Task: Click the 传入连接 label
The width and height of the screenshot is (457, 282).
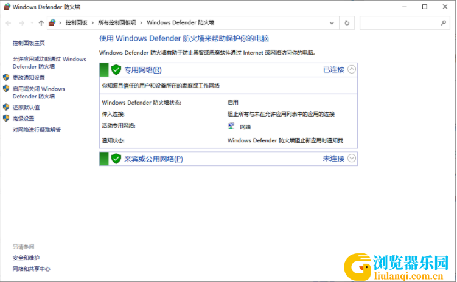Action: pos(113,114)
